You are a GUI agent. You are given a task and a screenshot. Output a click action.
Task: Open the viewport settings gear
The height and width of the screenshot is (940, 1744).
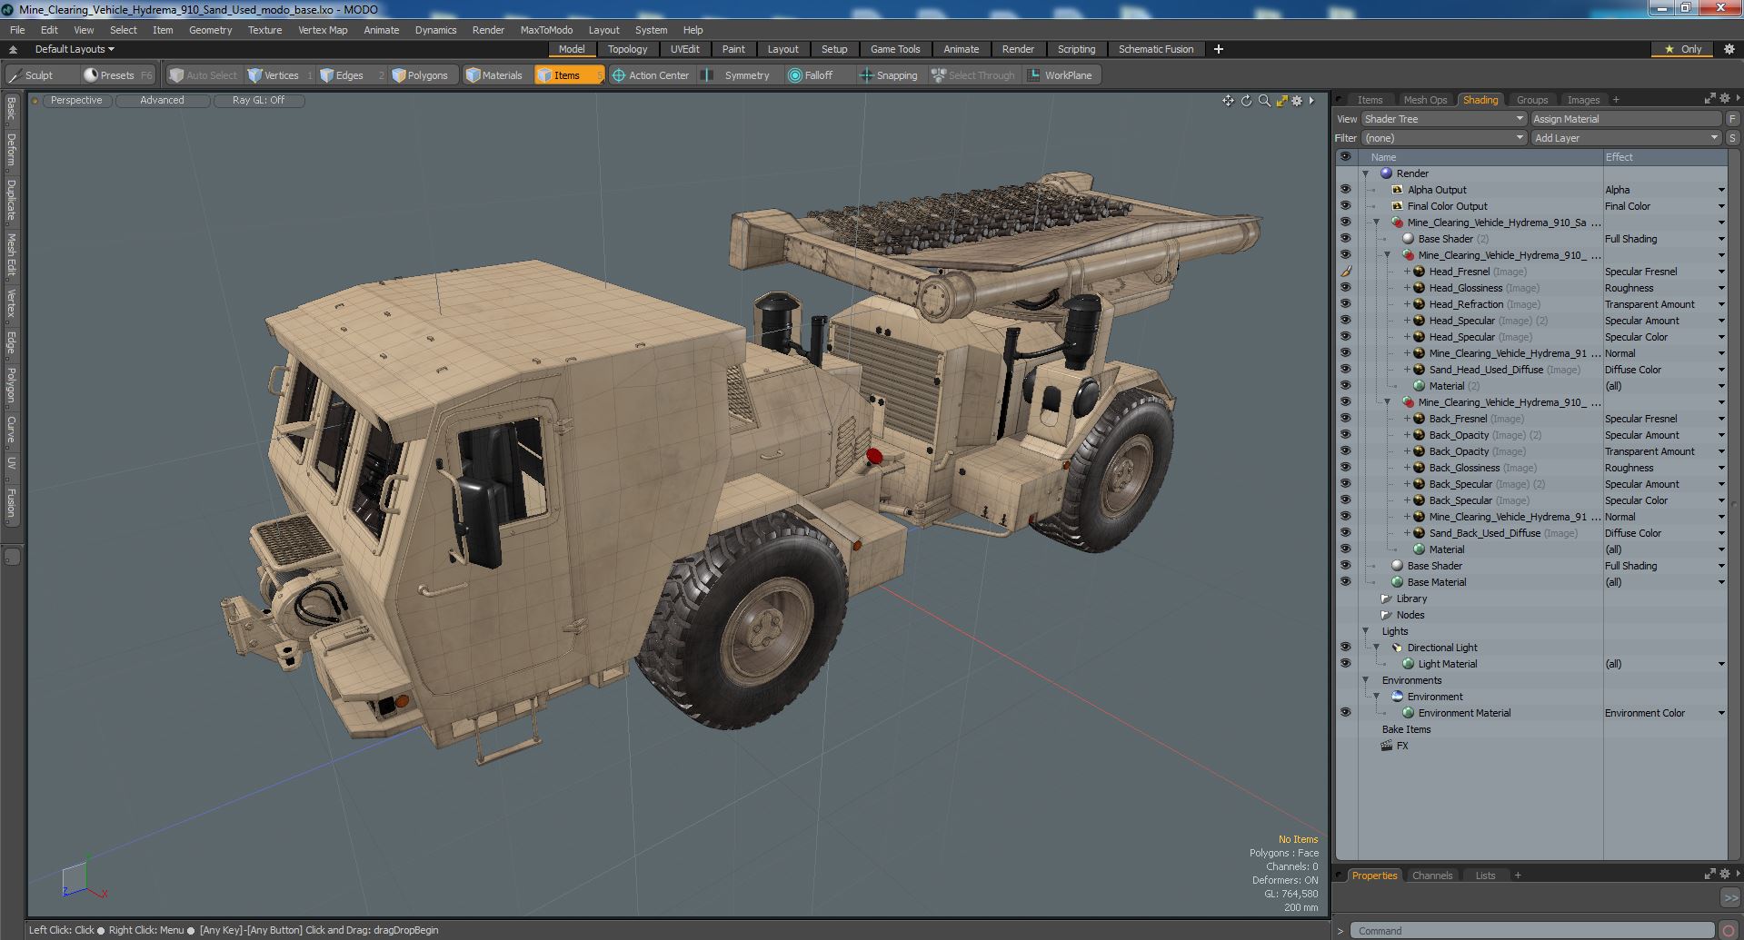point(1298,101)
